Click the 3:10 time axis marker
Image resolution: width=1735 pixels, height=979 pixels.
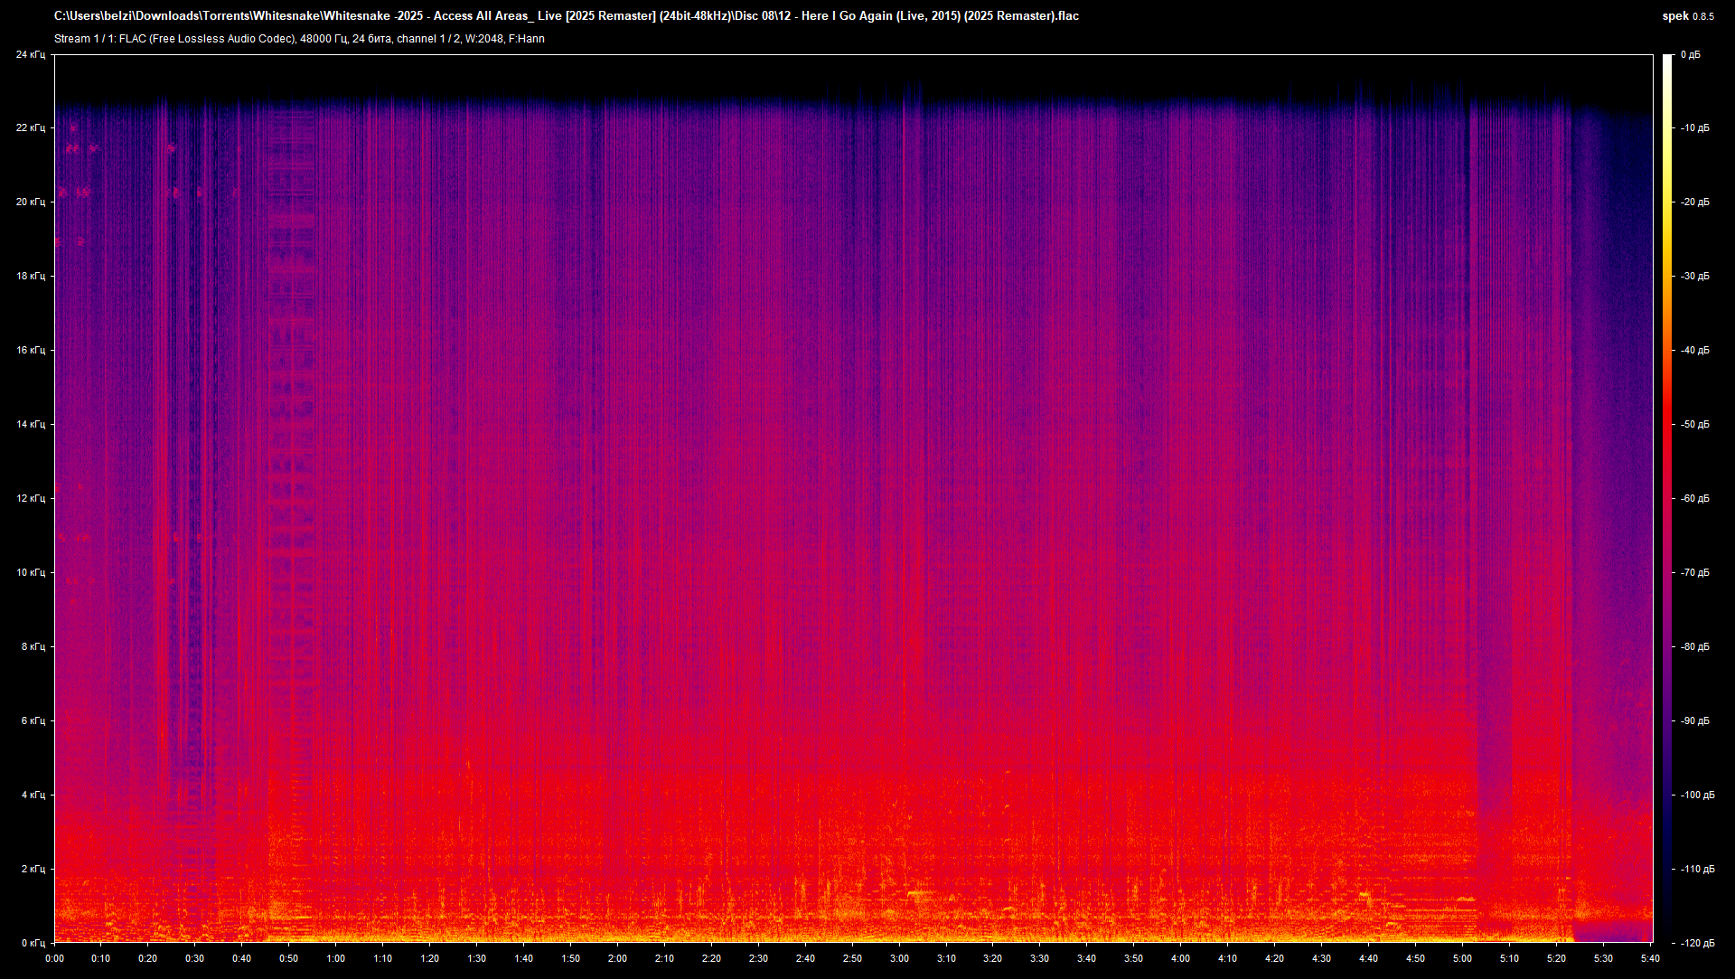point(946,958)
